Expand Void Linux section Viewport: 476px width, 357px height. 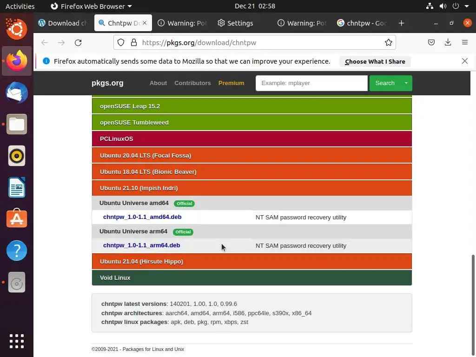[x=251, y=278]
